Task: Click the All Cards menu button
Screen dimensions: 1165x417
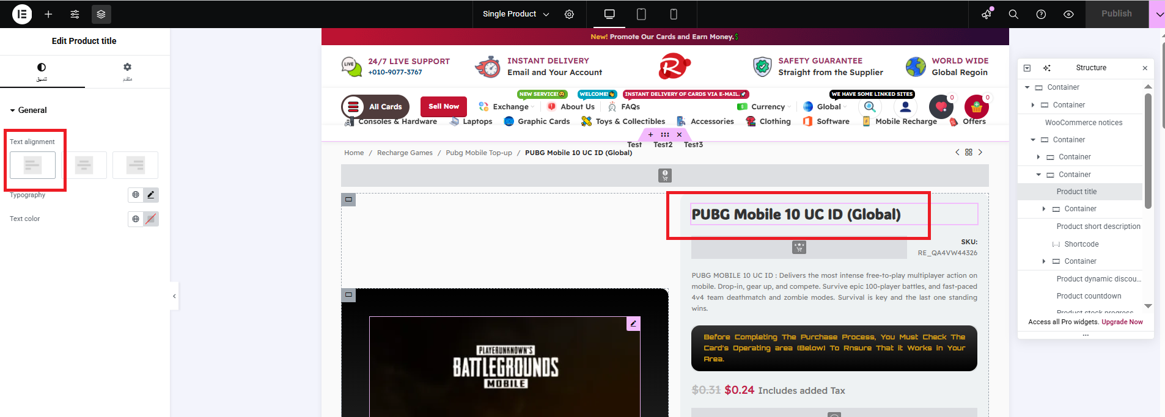Action: tap(375, 107)
